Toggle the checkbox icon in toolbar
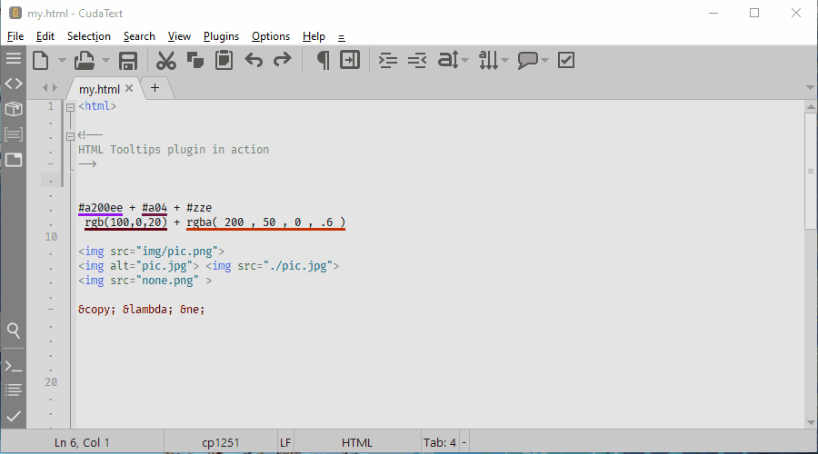The width and height of the screenshot is (818, 454). point(565,61)
